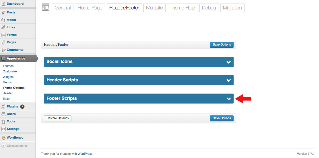Click the theme options layout icon
Screen dimensions: 319x158
[x=45, y=7]
